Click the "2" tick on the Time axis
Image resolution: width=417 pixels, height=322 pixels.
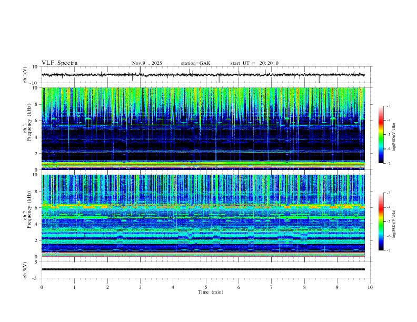pos(107,287)
